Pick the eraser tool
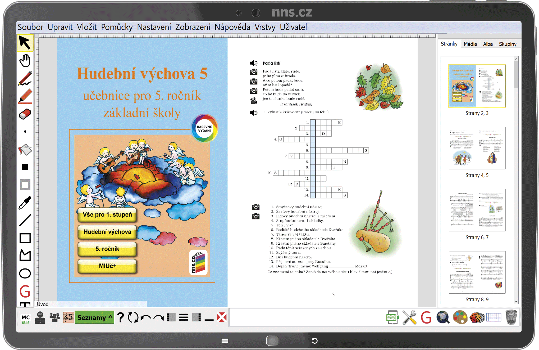 click(x=25, y=114)
